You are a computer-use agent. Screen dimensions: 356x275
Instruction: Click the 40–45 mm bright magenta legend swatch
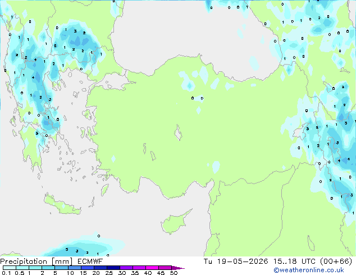[152, 268]
